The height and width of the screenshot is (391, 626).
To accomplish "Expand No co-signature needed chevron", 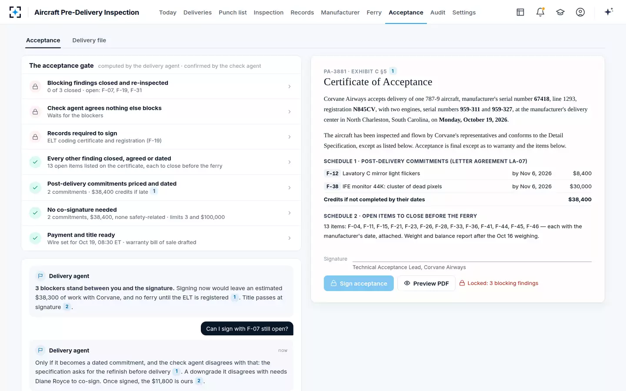I will (290, 213).
